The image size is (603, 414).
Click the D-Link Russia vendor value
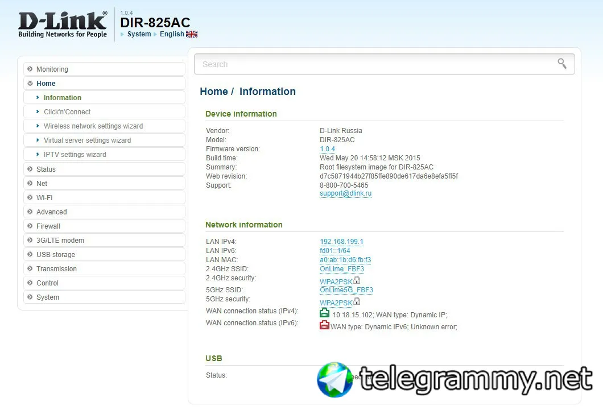341,131
